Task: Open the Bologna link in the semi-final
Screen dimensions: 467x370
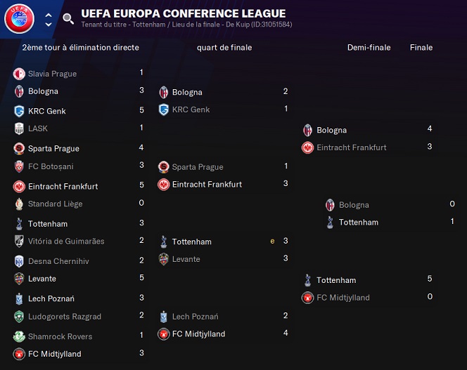Action: [331, 130]
